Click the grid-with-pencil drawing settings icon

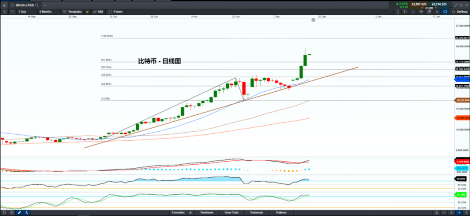point(421,12)
